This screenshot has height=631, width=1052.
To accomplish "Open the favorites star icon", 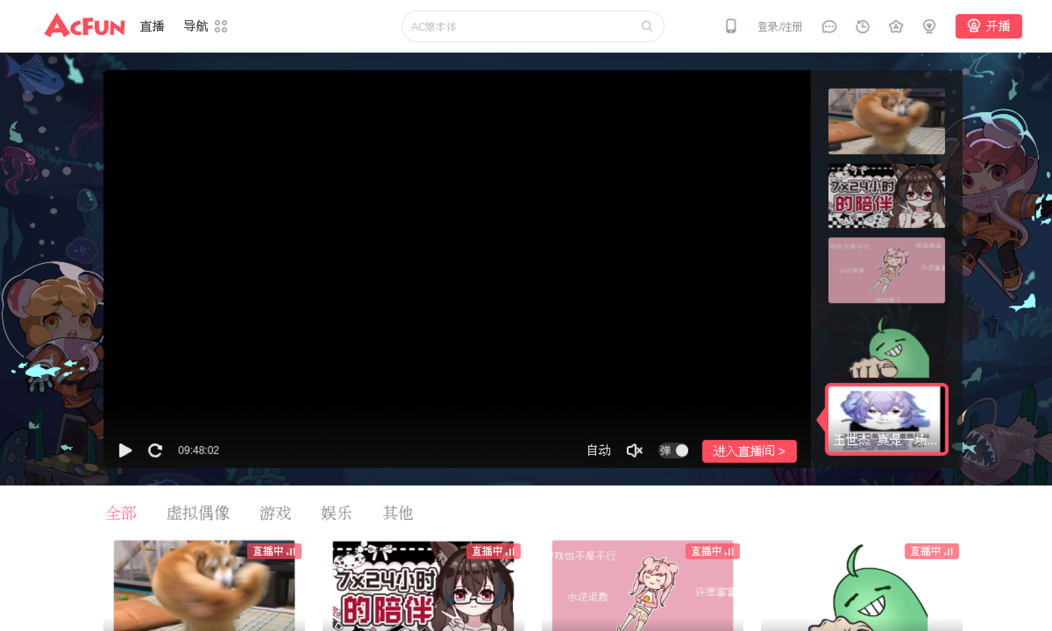I will tap(896, 26).
